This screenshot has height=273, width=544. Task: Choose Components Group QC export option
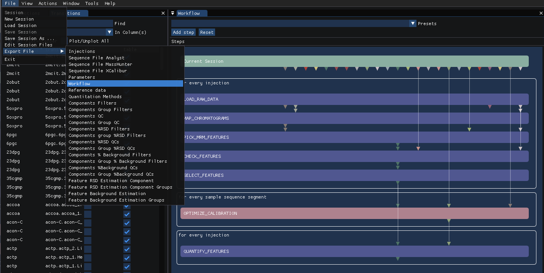(125, 122)
